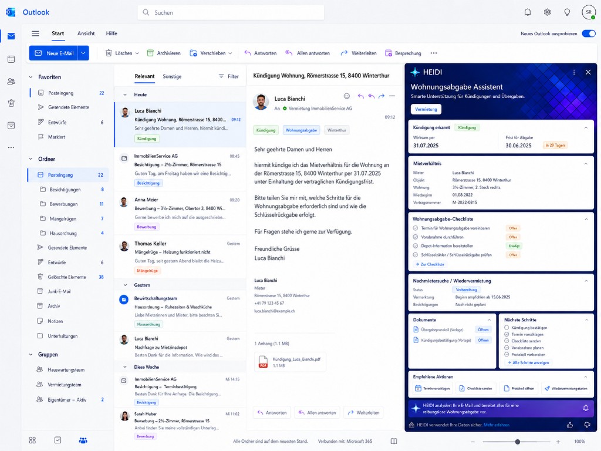Click zoom slider handle in status bar
Viewport: 601px width, 451px height.
tap(518, 442)
